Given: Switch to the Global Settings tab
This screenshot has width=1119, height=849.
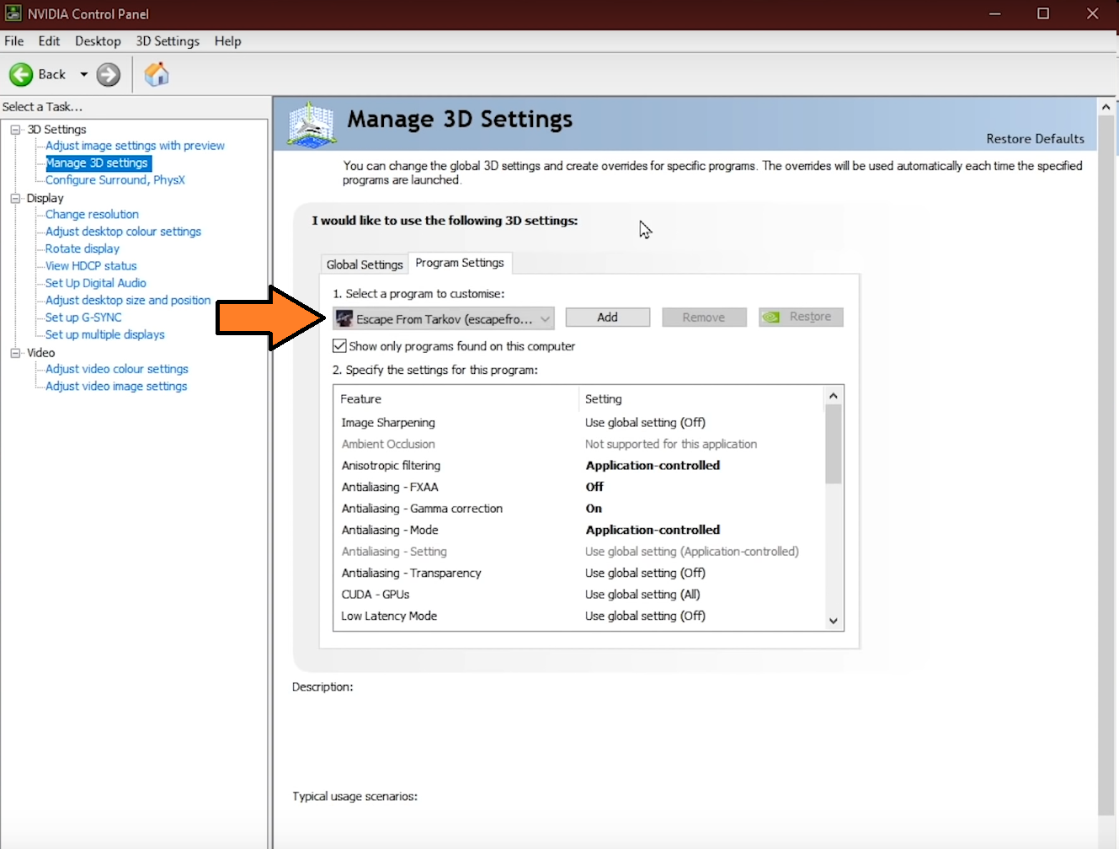Looking at the screenshot, I should [365, 264].
